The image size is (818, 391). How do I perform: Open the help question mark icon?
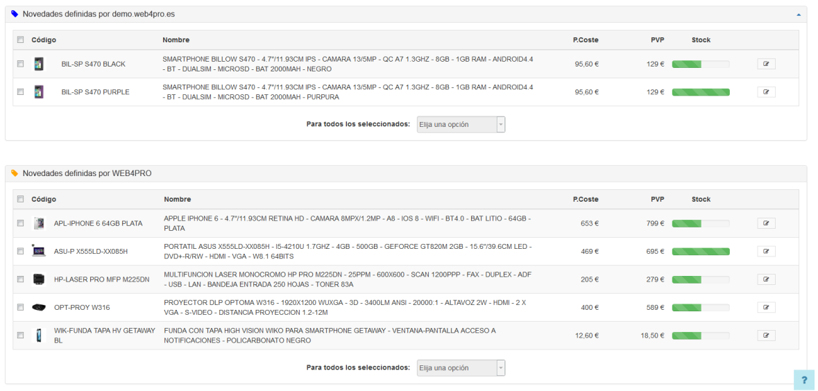(804, 379)
